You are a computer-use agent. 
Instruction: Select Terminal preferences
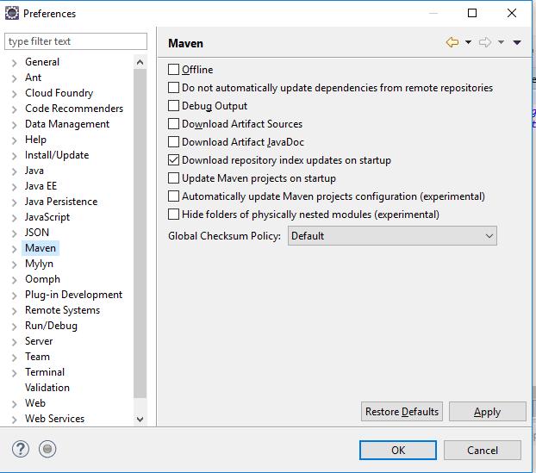pyautogui.click(x=45, y=372)
